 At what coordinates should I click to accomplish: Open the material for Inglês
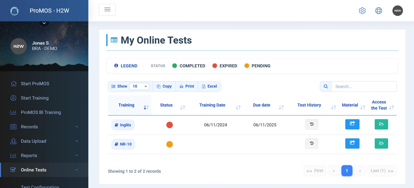pyautogui.click(x=352, y=124)
